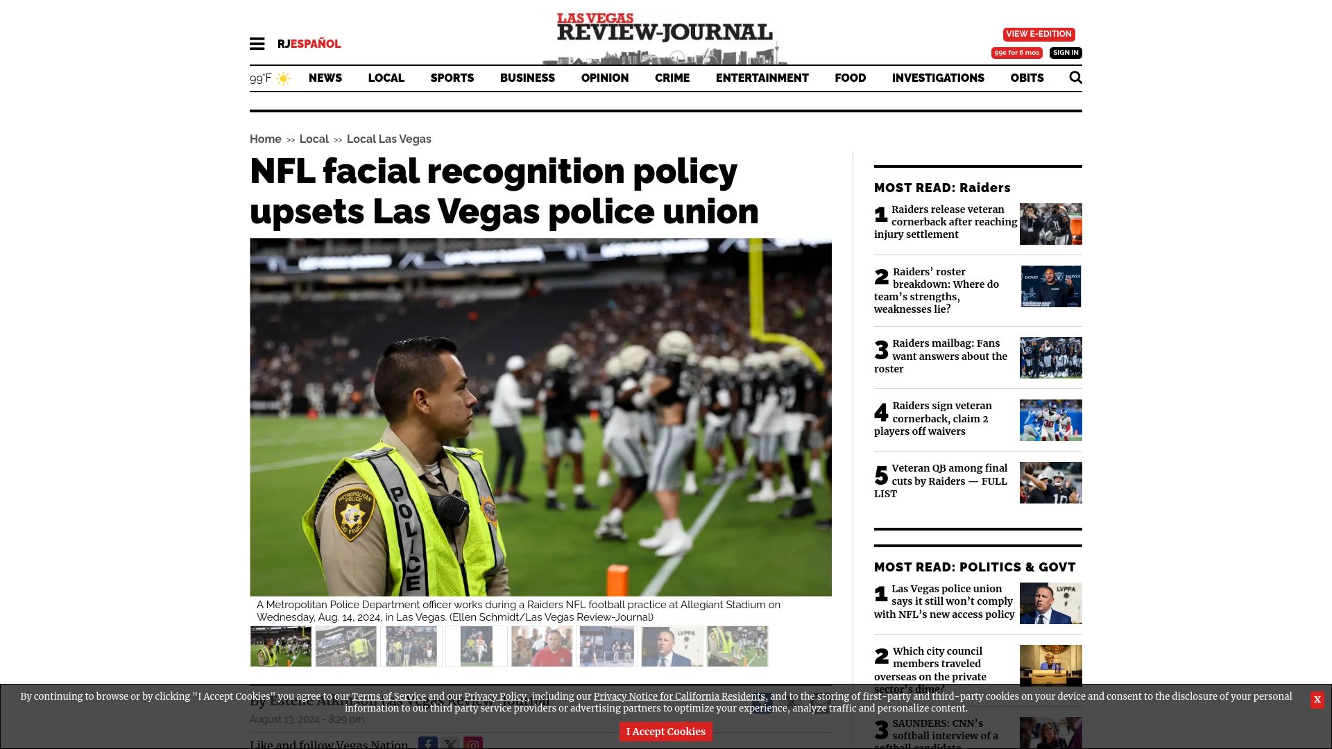Click thumbnail beside Raiders sign veteran cornerback
The width and height of the screenshot is (1332, 749).
click(x=1050, y=420)
